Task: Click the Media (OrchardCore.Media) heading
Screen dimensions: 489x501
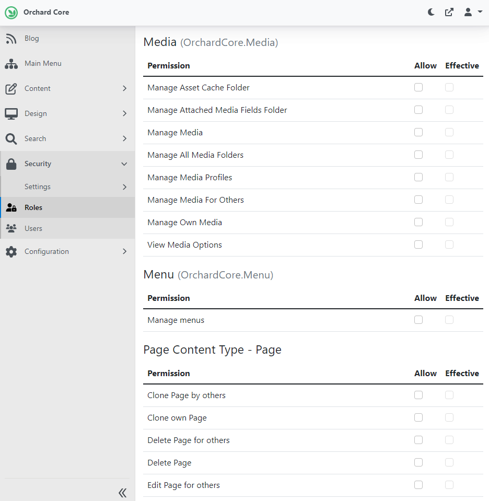Action: click(x=211, y=42)
